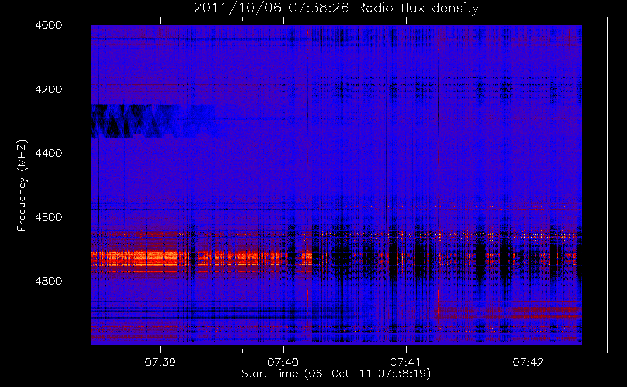Click the 4800 frequency axis label

pos(48,281)
